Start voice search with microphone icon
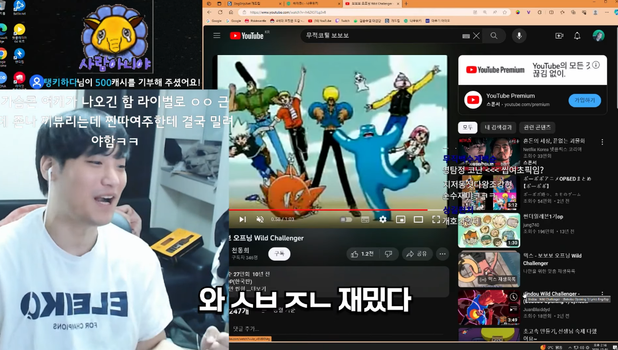 pyautogui.click(x=519, y=36)
